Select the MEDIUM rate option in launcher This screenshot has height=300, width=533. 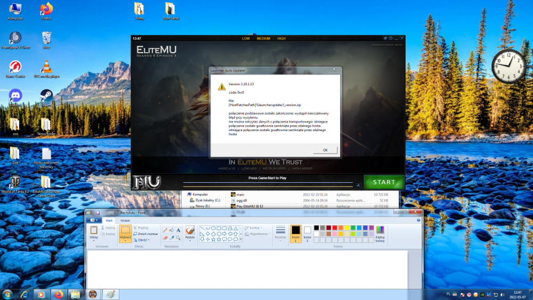tap(263, 38)
